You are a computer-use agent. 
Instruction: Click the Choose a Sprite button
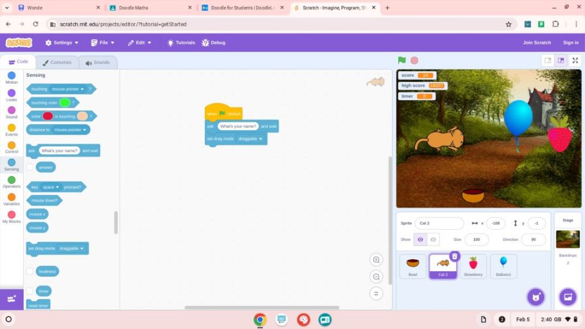click(536, 297)
